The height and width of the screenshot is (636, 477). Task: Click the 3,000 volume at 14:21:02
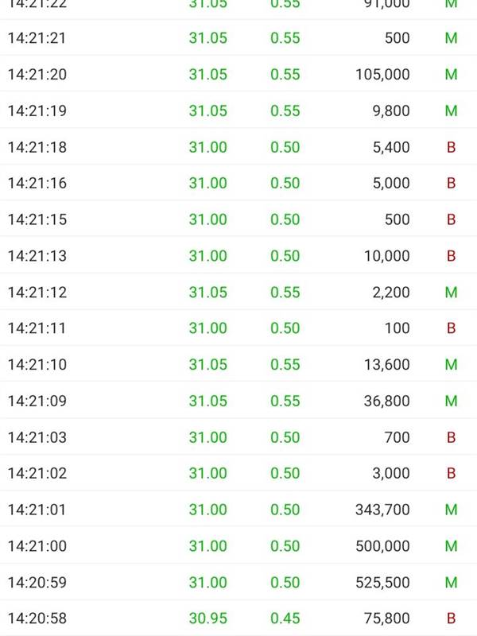(x=391, y=473)
